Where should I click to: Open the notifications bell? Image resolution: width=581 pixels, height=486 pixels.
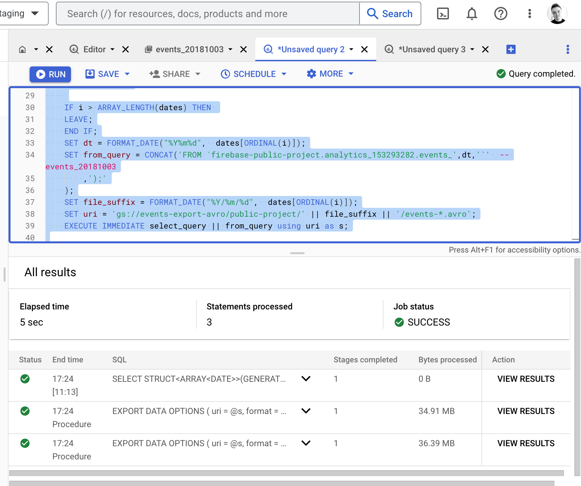[x=472, y=14]
